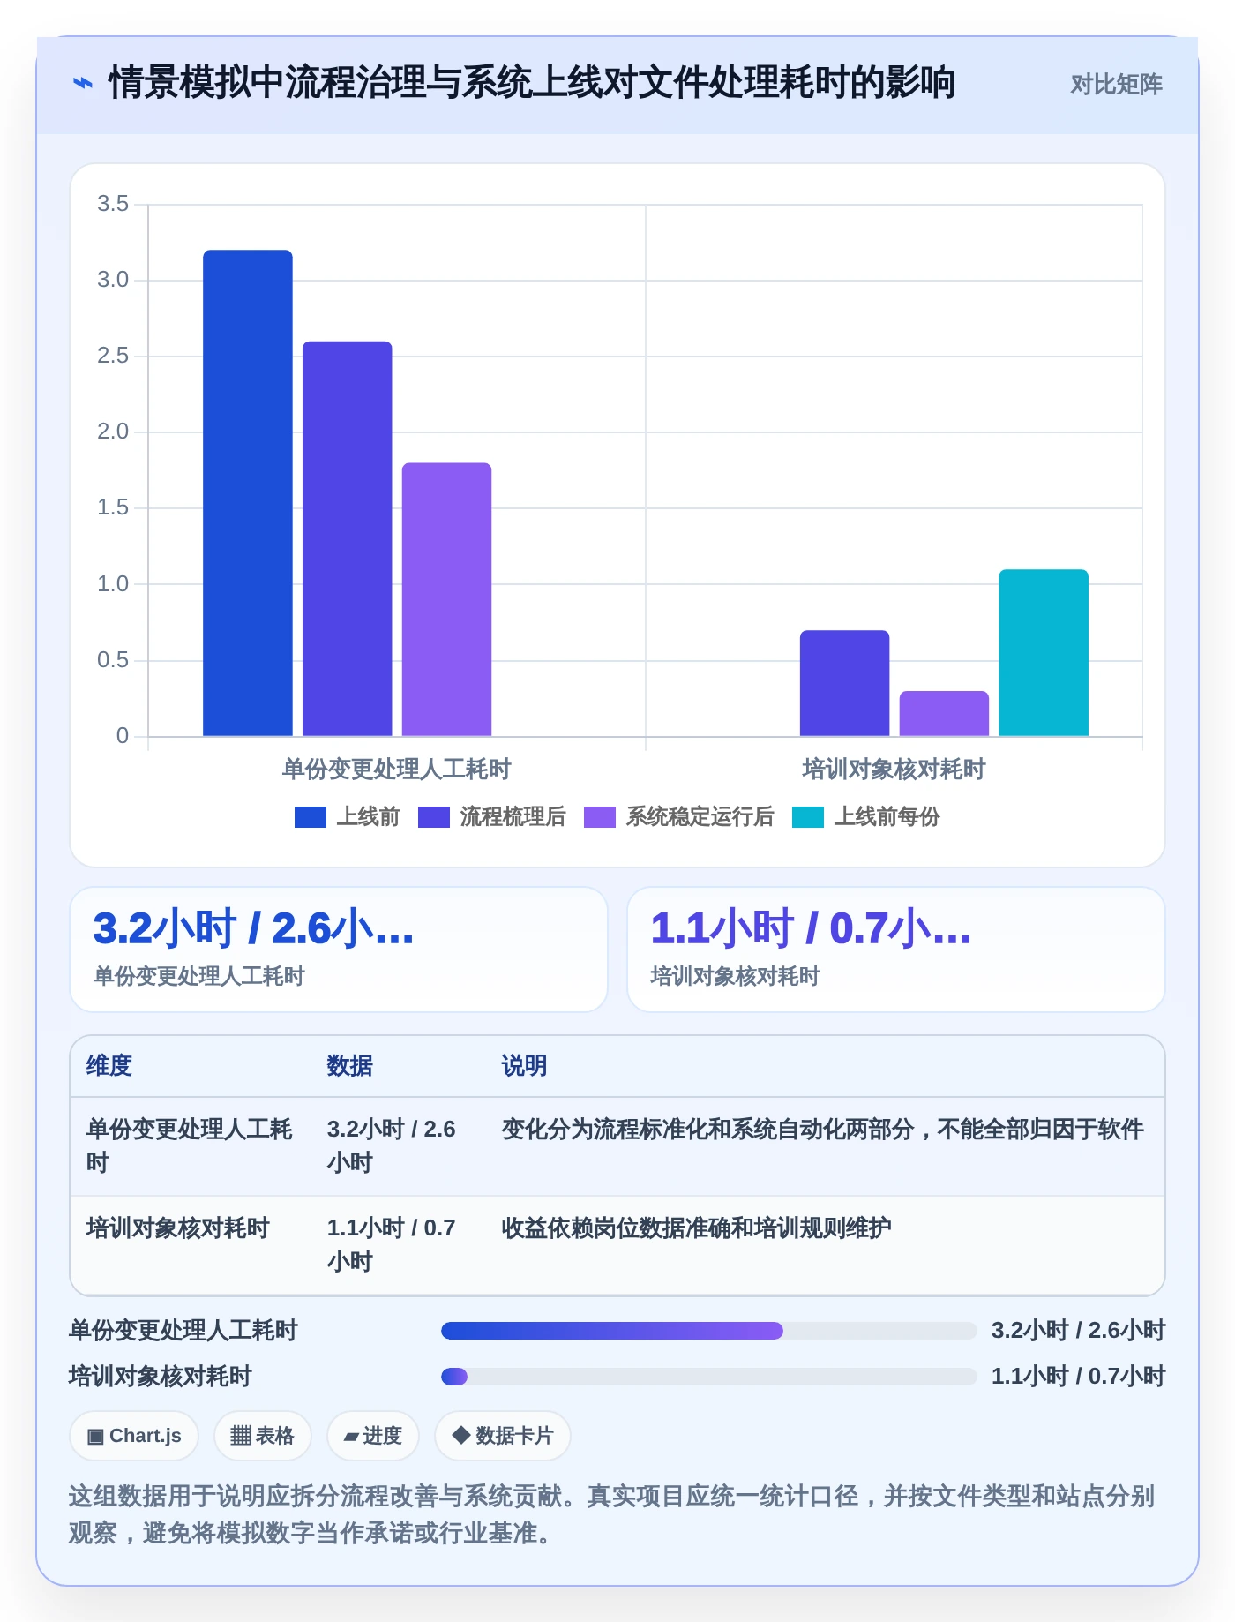
Task: Click the small 0.3 purple bar
Action: pos(944,713)
